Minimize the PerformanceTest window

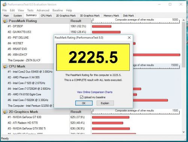click(x=159, y=5)
